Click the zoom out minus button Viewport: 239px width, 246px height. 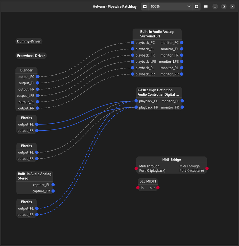145,6
